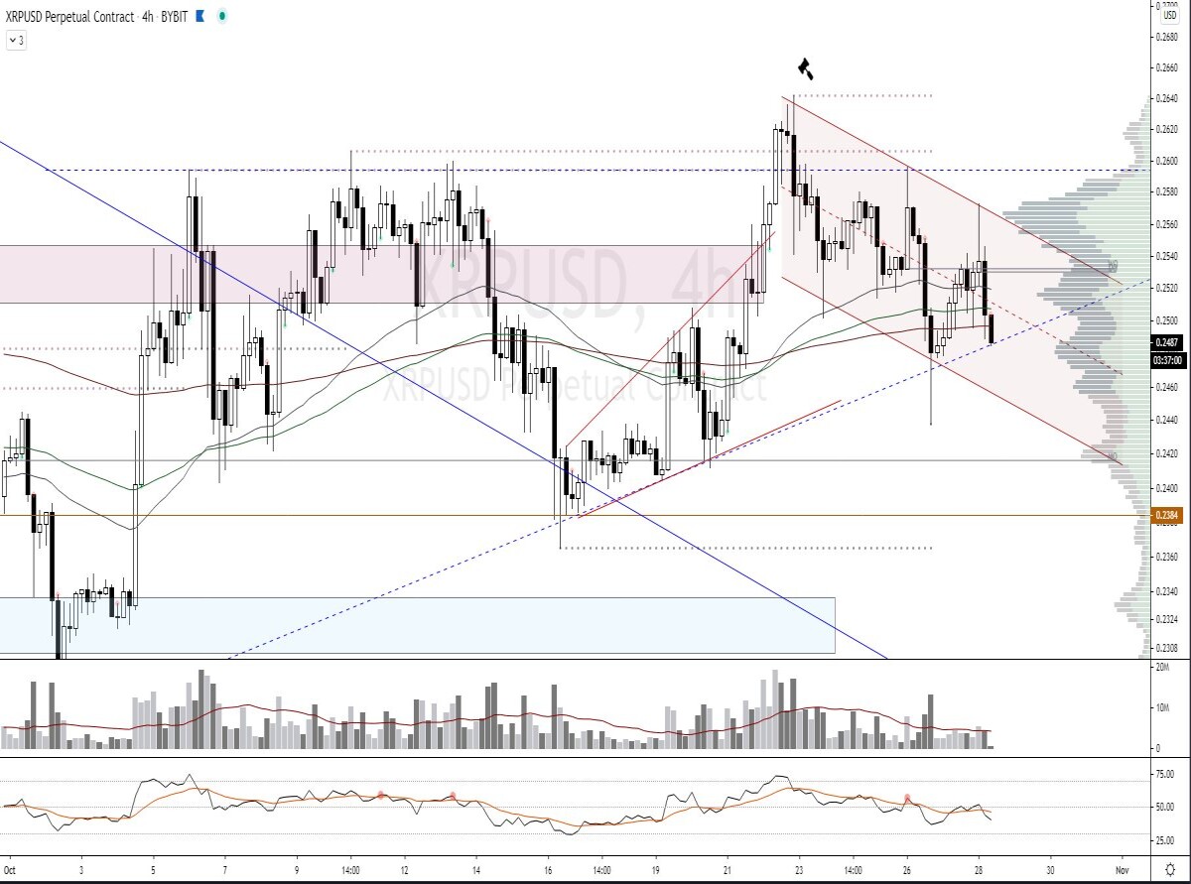Click the 25.00 RSI axis label
This screenshot has height=884, width=1191.
1164,840
